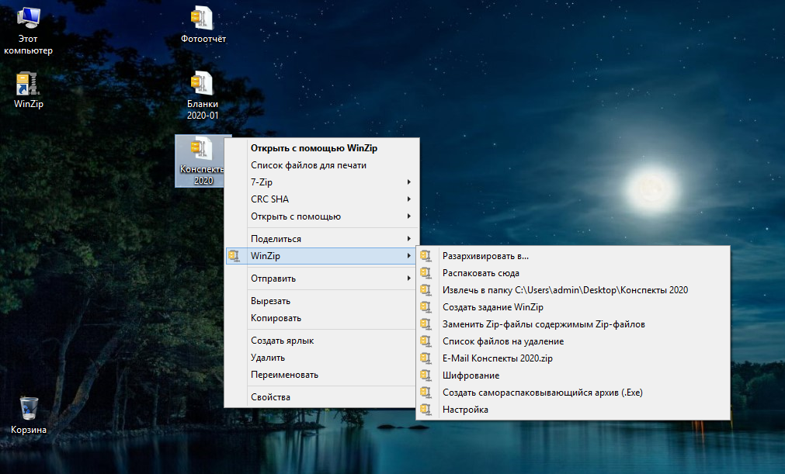Choose Копировать from context menu
This screenshot has width=785, height=474.
point(321,318)
